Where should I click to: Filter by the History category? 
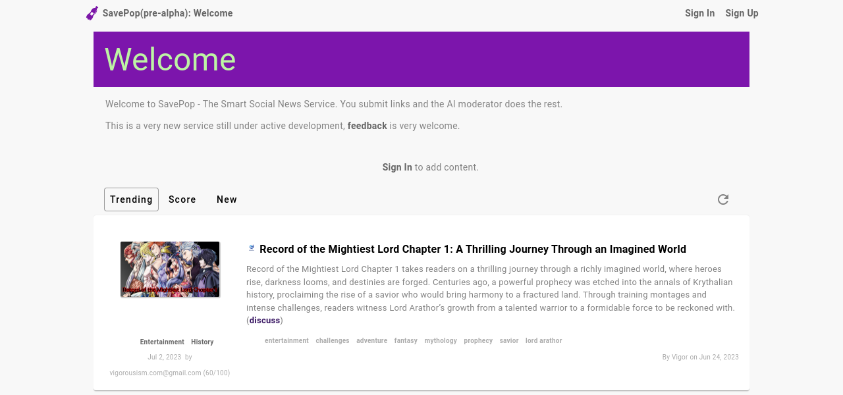point(202,342)
